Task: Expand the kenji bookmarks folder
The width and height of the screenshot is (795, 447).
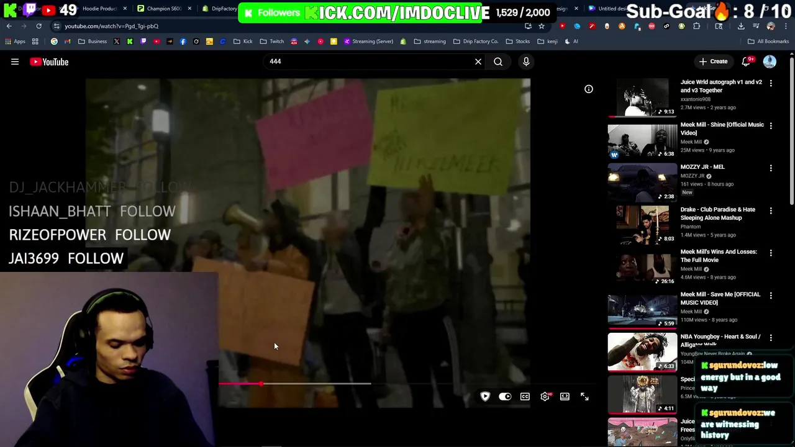Action: [547, 42]
